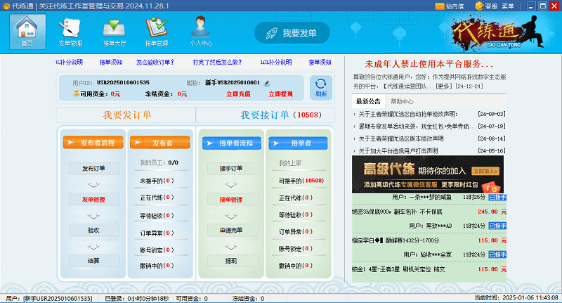
Task: Click the 我要发单 rocket button
Action: point(292,33)
